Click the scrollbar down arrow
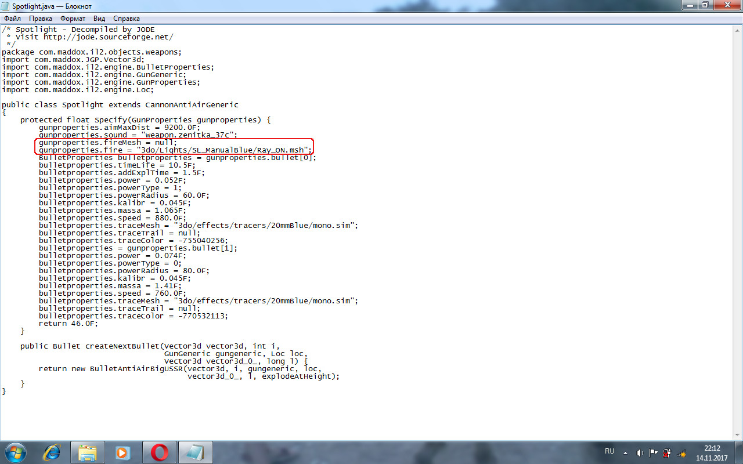Image resolution: width=743 pixels, height=464 pixels. pos(737,435)
